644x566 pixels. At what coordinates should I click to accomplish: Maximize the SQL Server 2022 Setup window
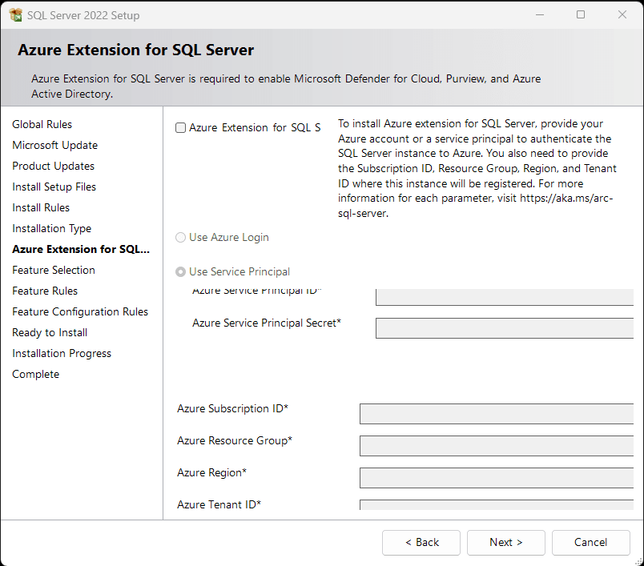point(581,14)
